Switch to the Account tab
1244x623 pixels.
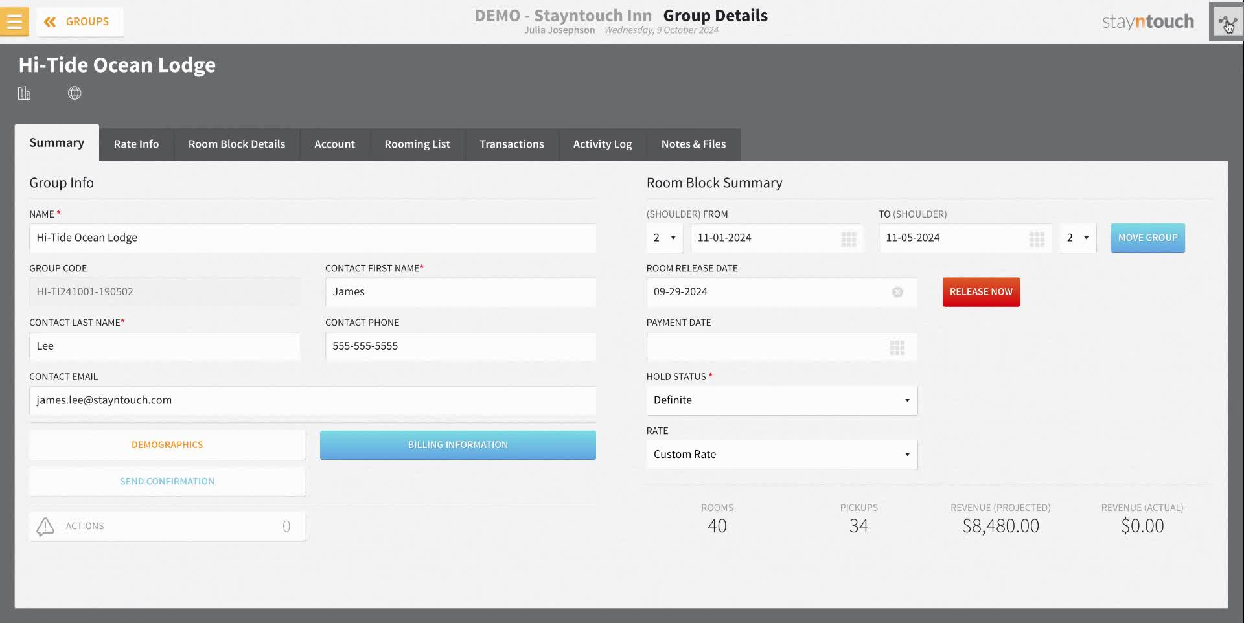click(x=334, y=144)
